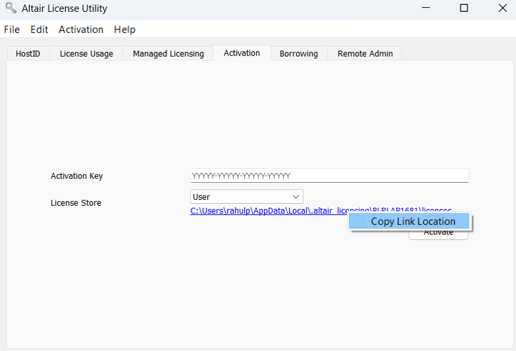Open the Help menu

124,30
